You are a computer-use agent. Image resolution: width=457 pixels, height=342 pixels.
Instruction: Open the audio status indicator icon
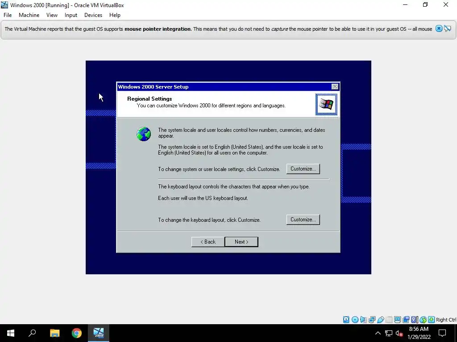pyautogui.click(x=363, y=320)
